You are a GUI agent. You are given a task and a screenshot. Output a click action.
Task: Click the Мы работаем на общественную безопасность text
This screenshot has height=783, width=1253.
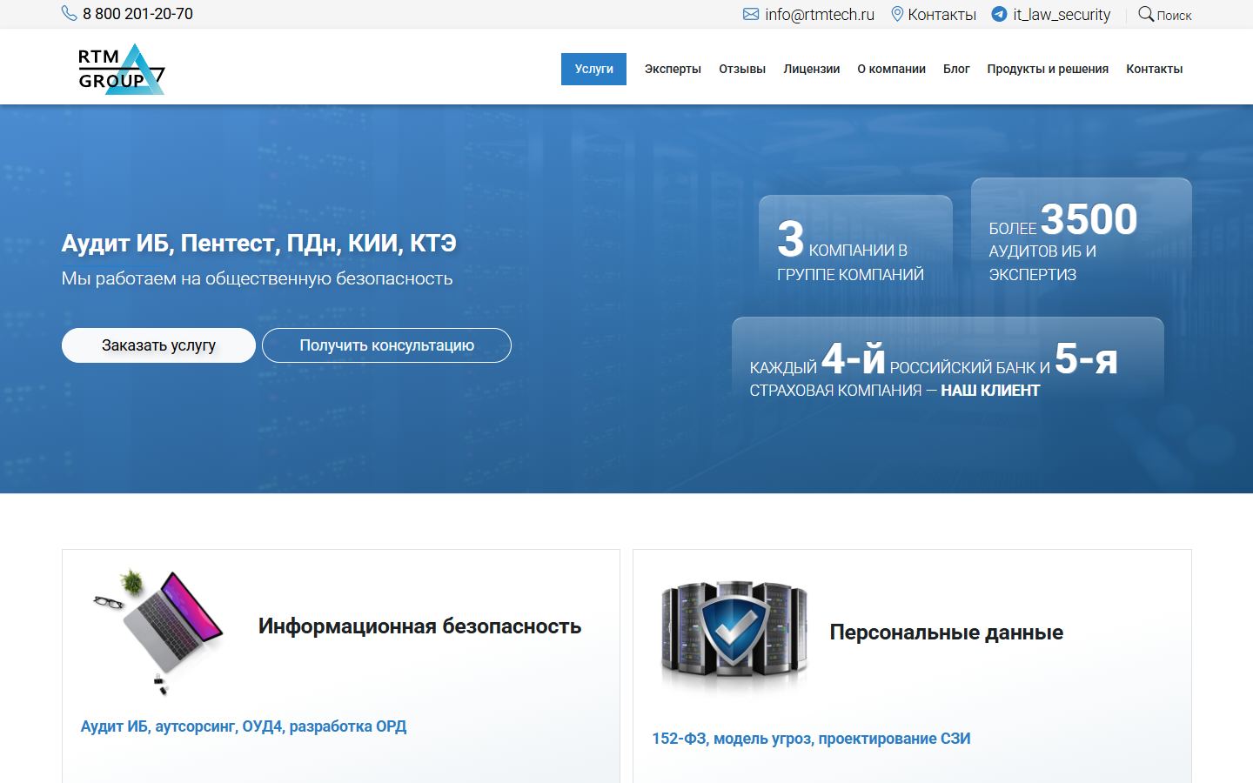pyautogui.click(x=257, y=278)
